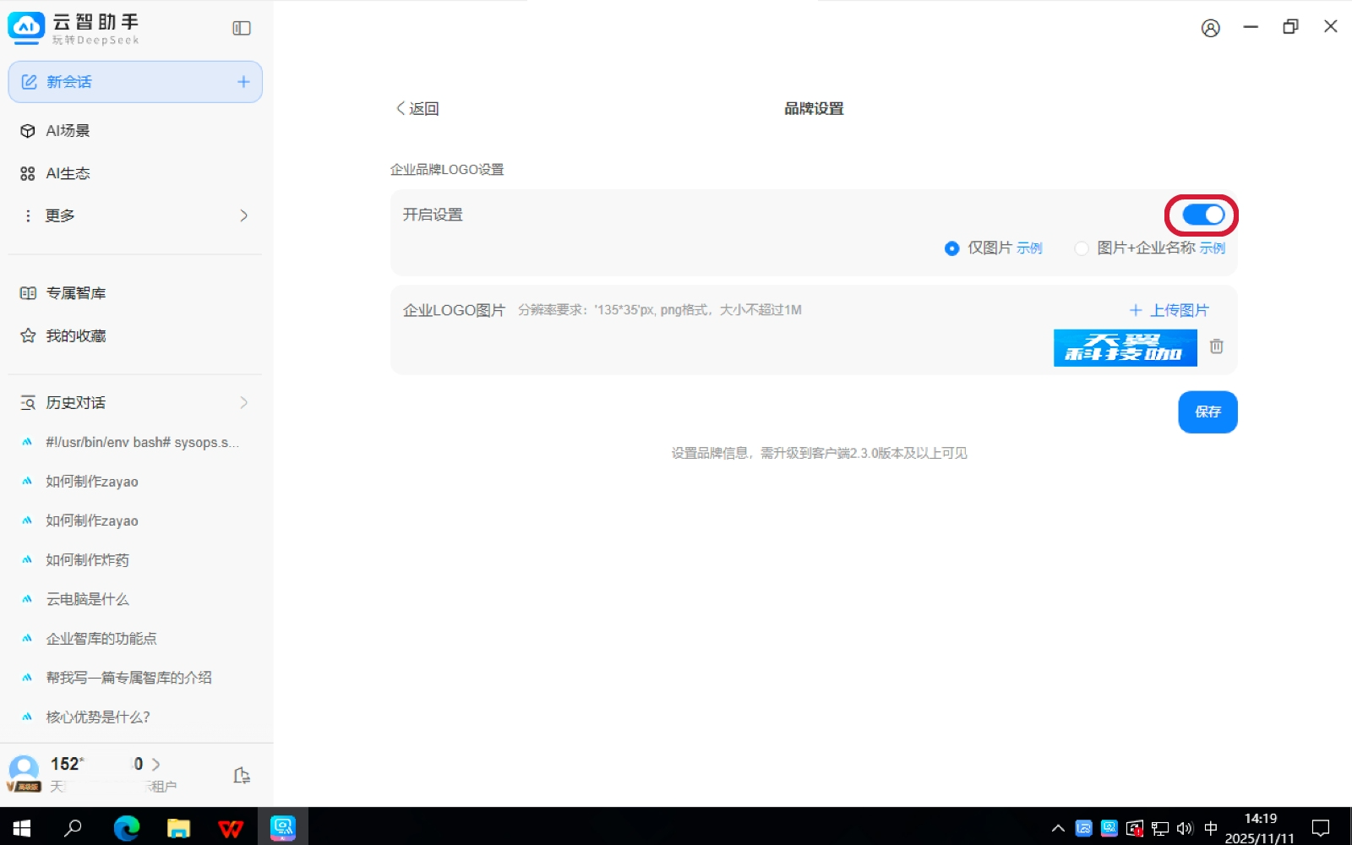Viewport: 1352px width, 845px height.
Task: Click the uploaded logo thumbnail
Action: pos(1125,347)
